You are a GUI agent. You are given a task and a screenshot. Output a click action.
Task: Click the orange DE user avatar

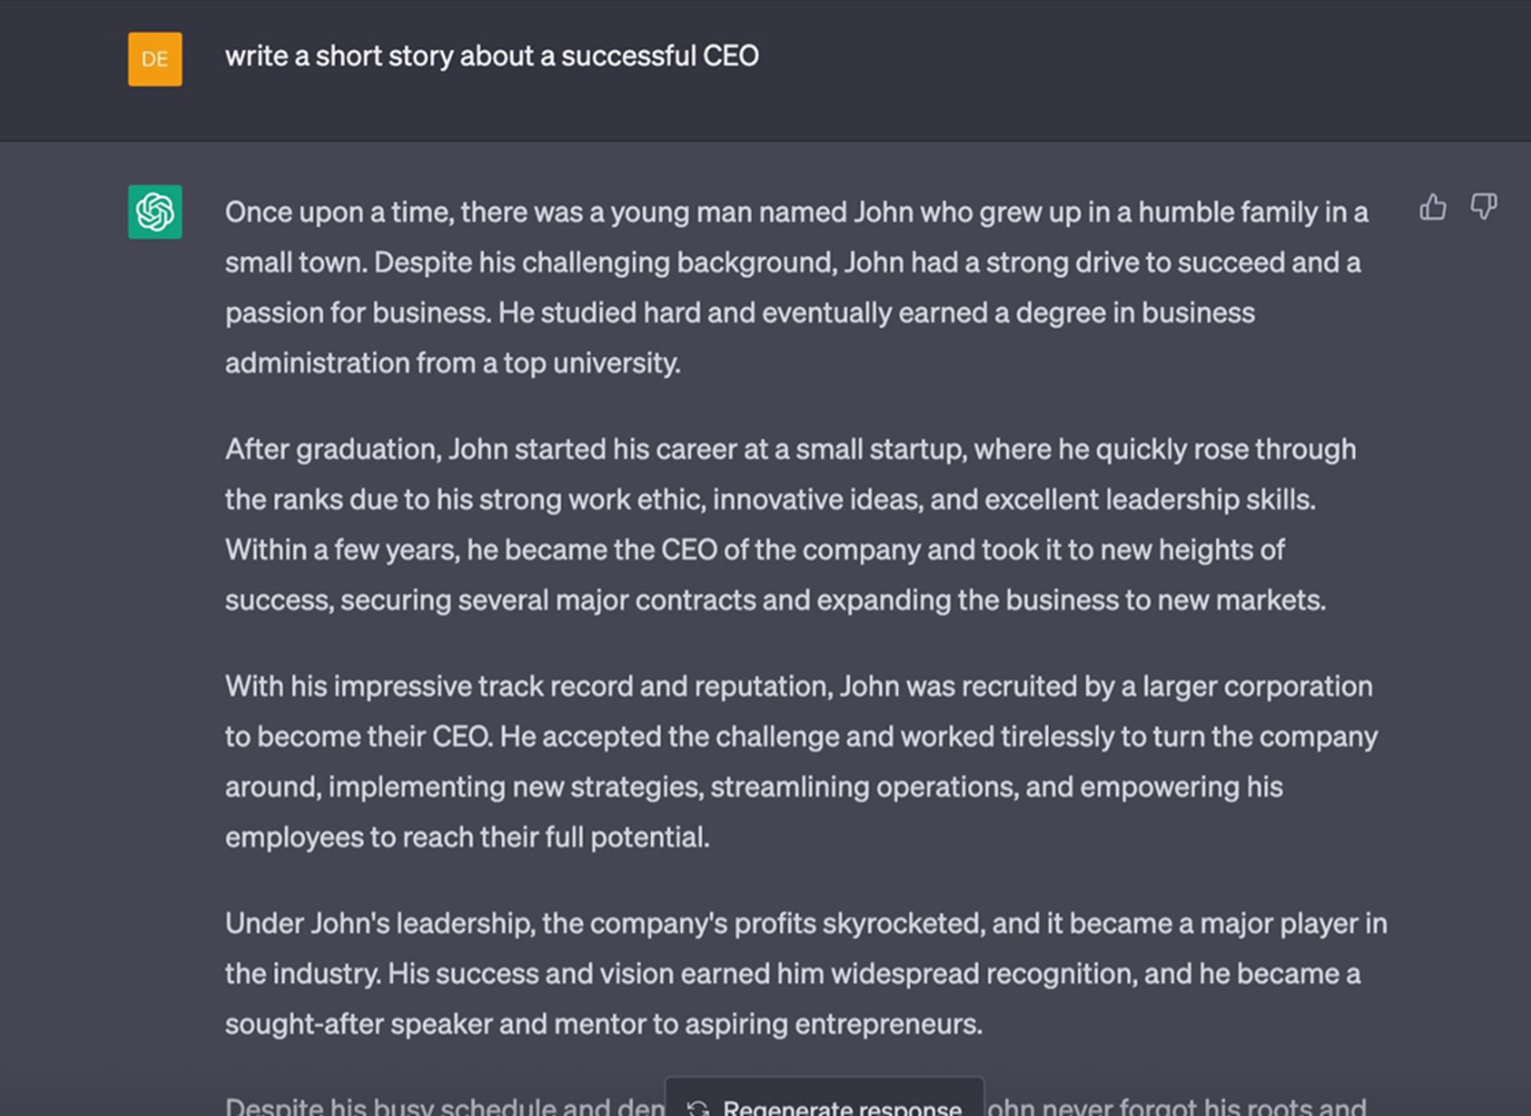pos(155,59)
